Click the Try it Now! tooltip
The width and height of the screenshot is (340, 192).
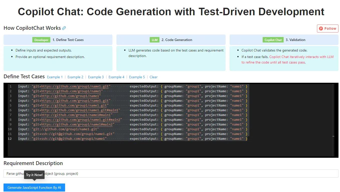click(x=34, y=175)
